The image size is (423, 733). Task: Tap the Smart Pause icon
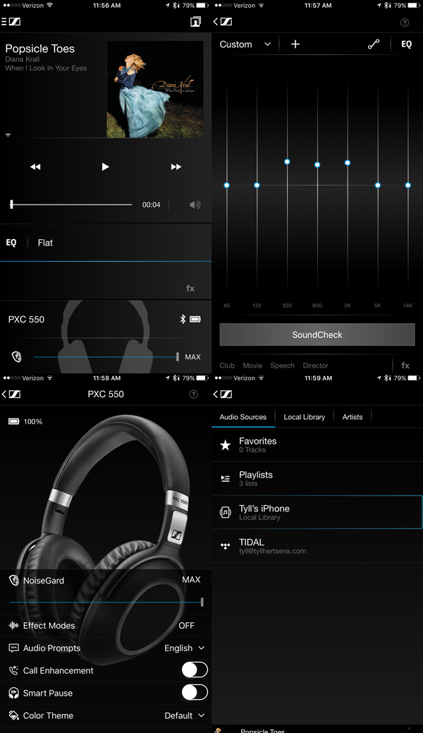14,693
